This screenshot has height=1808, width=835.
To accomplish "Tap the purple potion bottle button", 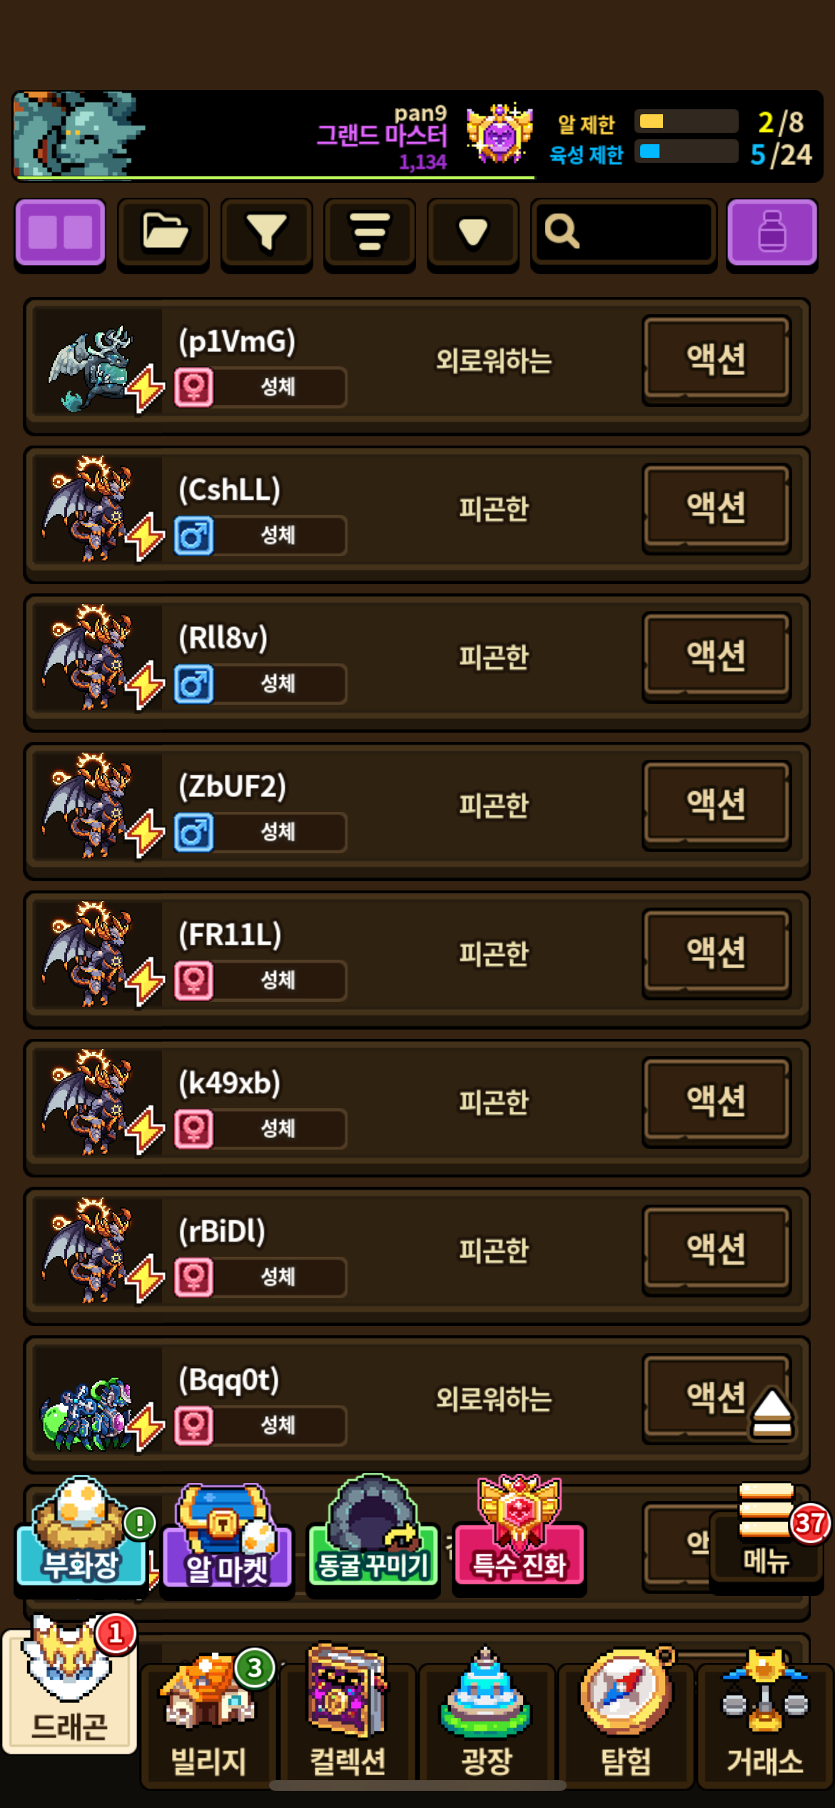I will (772, 233).
